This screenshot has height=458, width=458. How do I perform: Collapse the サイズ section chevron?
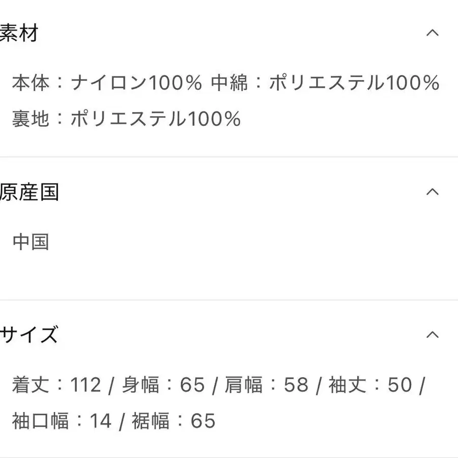click(432, 335)
